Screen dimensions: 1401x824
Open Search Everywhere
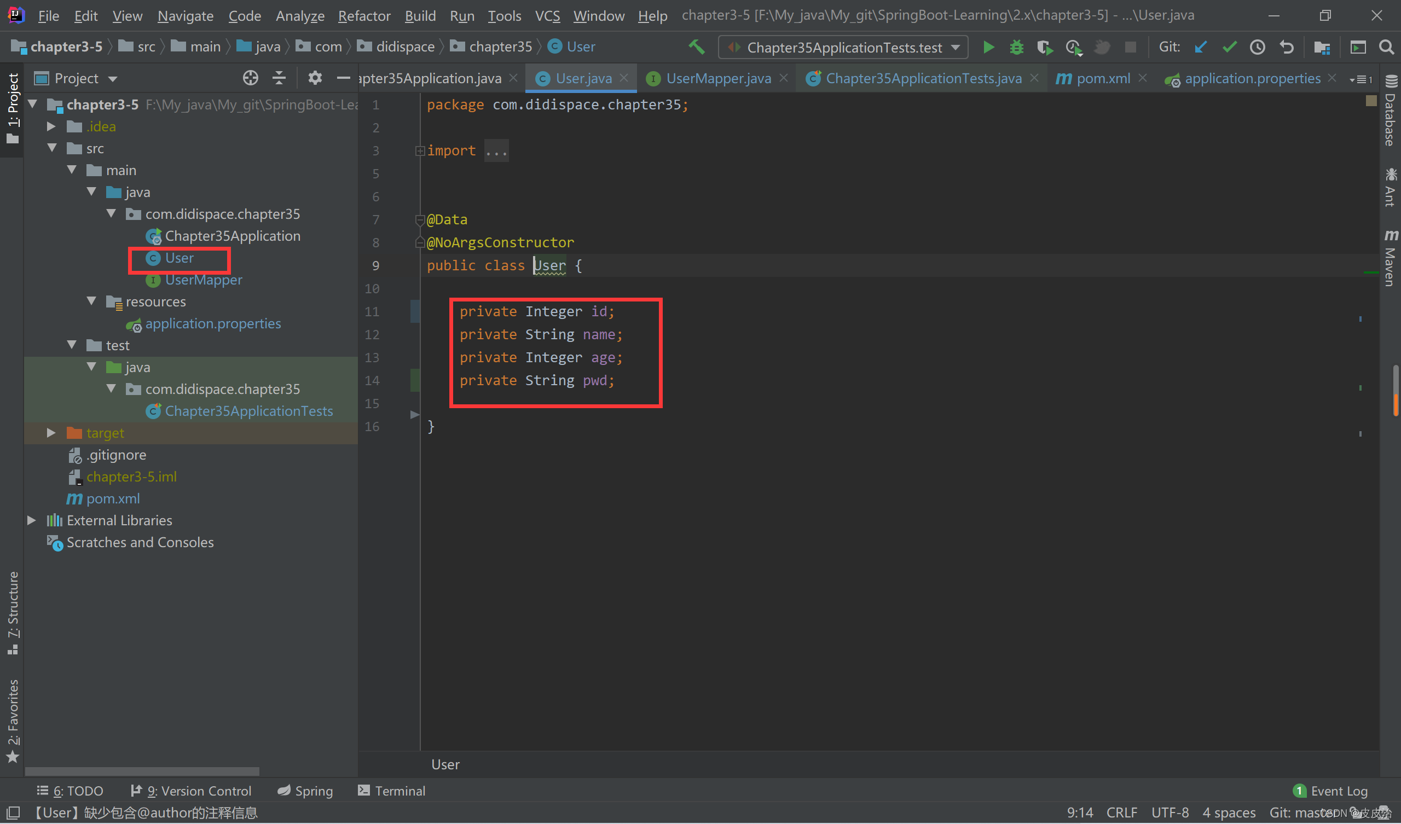pos(1386,47)
